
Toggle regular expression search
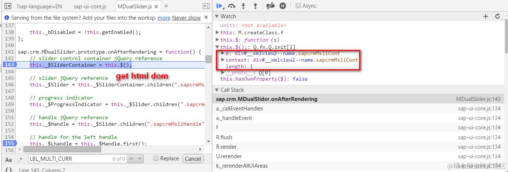(20, 159)
